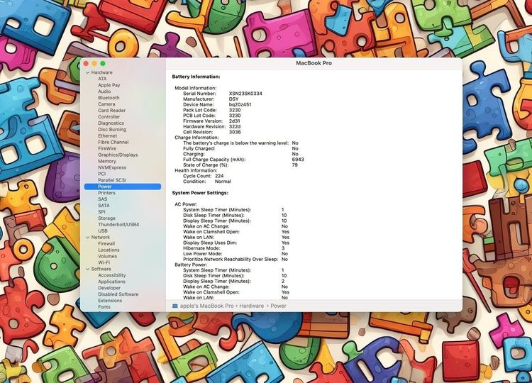Select SPI in the sidebar
532x383 pixels.
coord(101,211)
